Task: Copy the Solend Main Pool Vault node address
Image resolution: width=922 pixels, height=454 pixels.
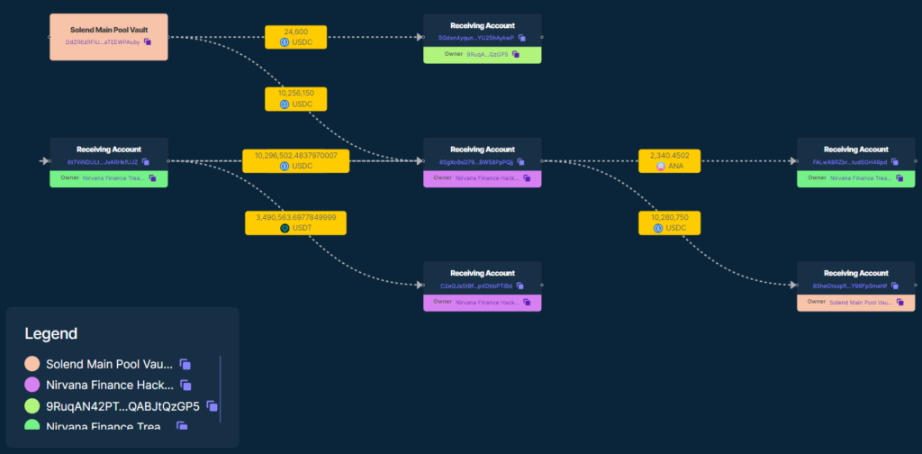Action: (148, 41)
